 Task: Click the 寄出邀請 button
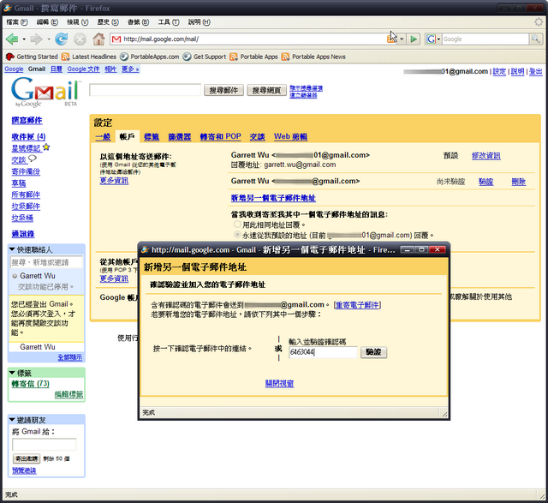click(x=27, y=458)
